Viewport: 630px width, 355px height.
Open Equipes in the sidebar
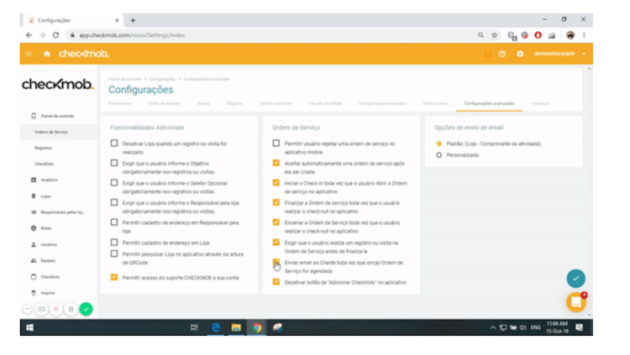43,261
